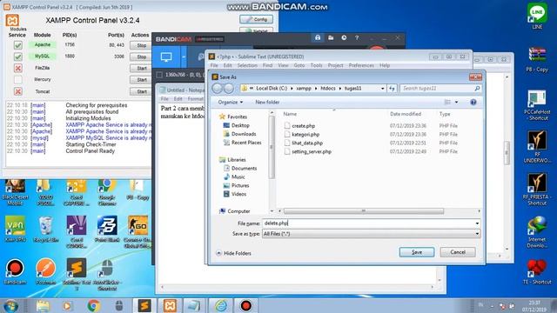Screen dimensions: 557x313
Task: Open Sublime Text File menu
Action: [x=214, y=65]
